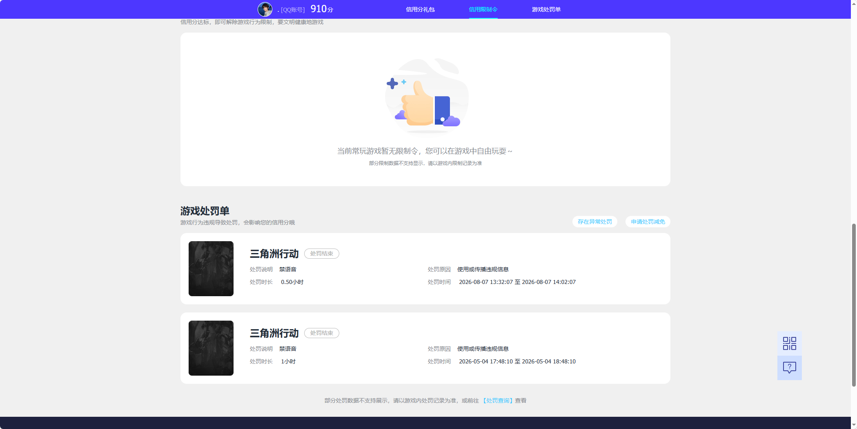This screenshot has height=429, width=857.
Task: Click the 申请处罚减免 button
Action: tap(648, 222)
